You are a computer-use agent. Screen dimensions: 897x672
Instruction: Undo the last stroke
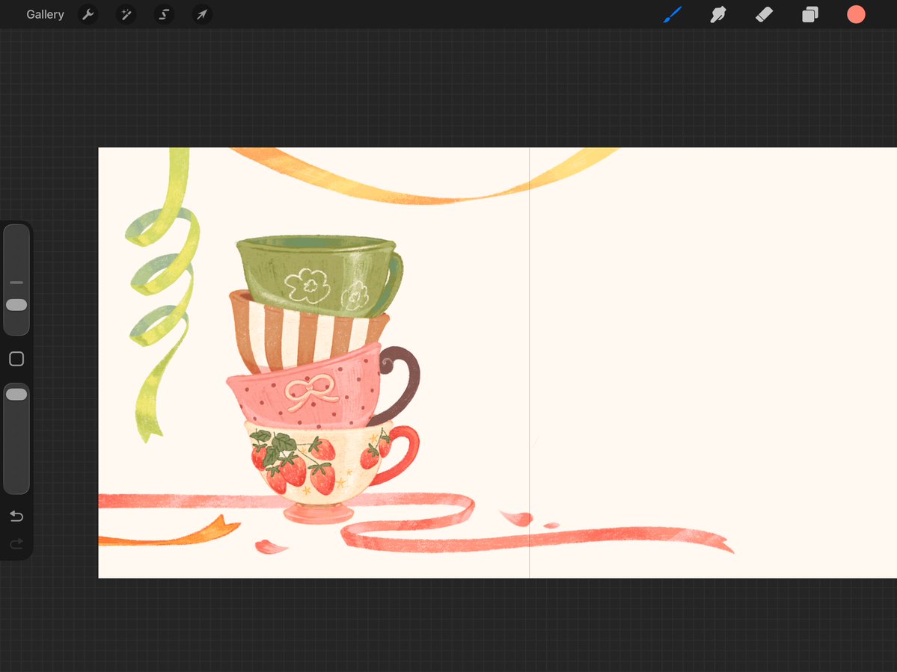click(x=16, y=517)
